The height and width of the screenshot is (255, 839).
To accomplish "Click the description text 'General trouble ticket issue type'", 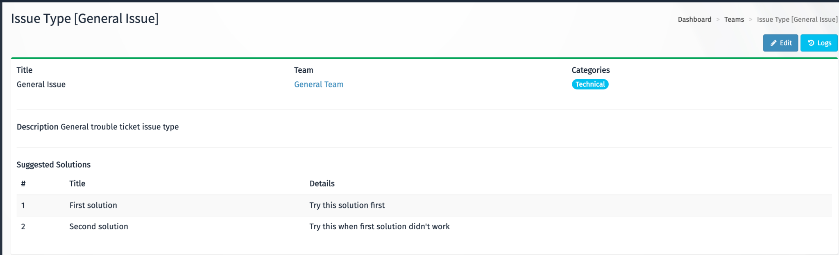I will pos(120,127).
